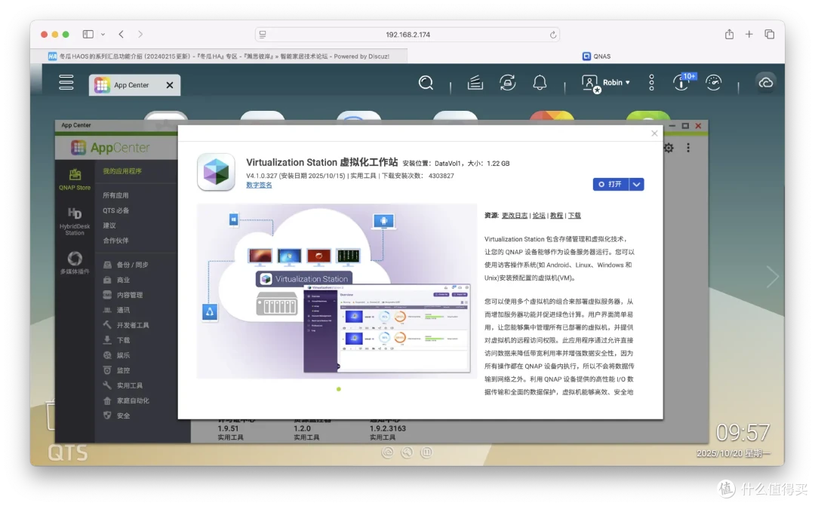Open the info icon with 10+ badge
815x506 pixels.
pyautogui.click(x=682, y=82)
